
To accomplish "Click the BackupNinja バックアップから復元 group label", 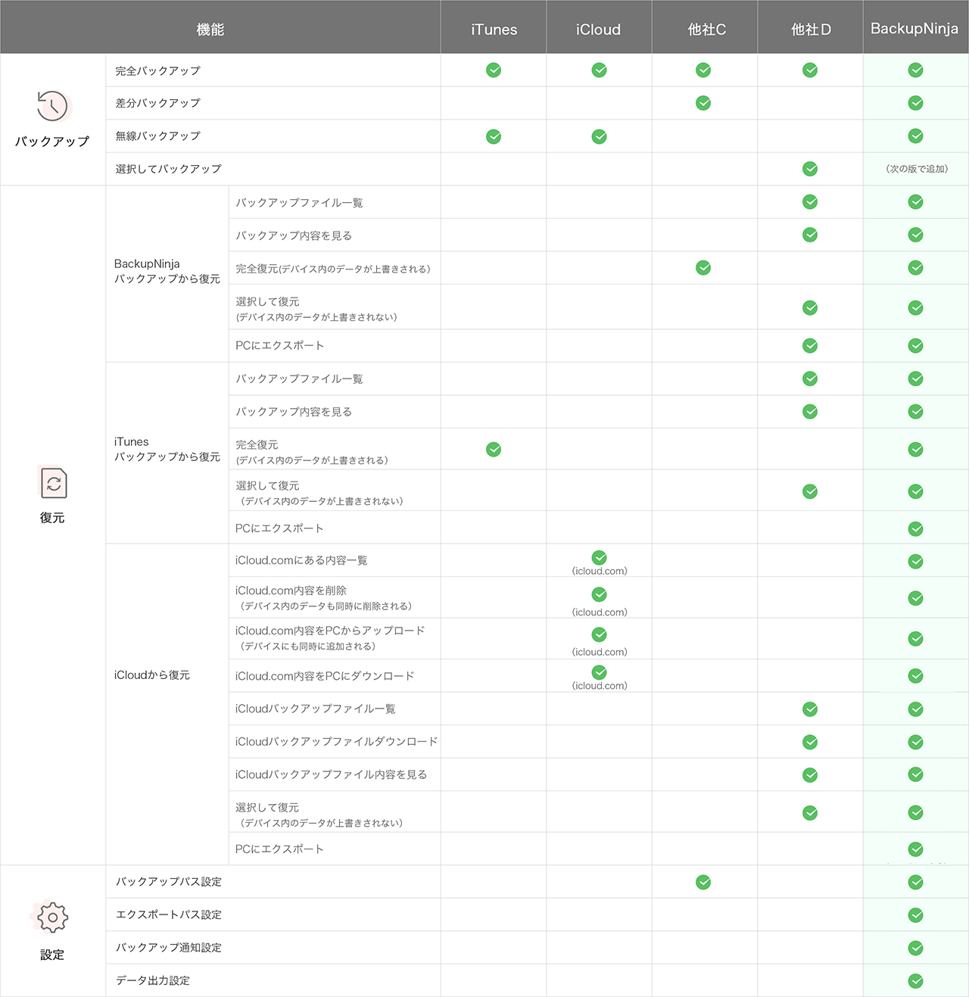I will (x=167, y=271).
